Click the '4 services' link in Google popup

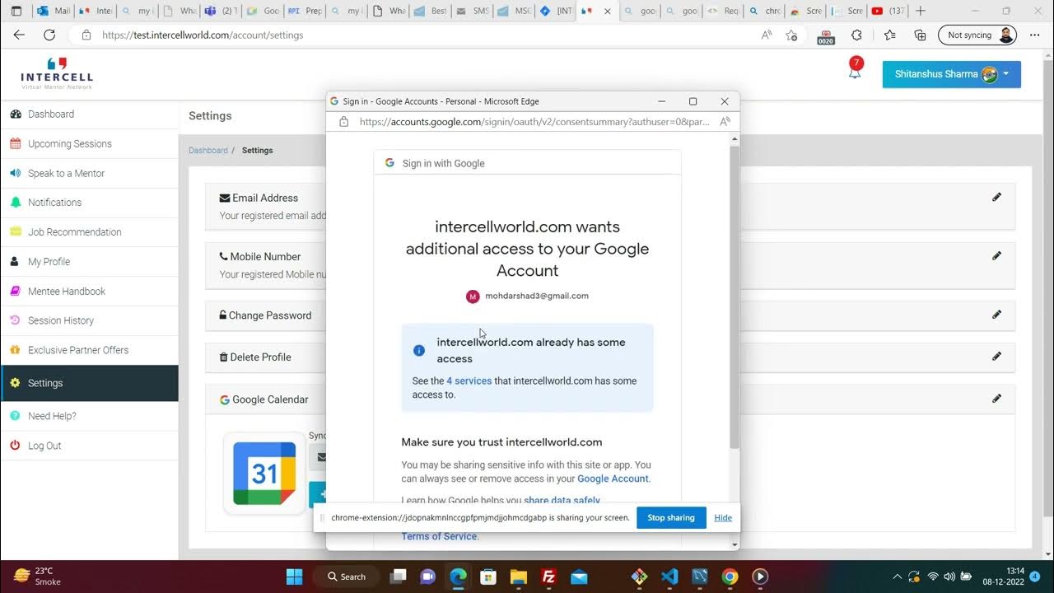pyautogui.click(x=469, y=381)
